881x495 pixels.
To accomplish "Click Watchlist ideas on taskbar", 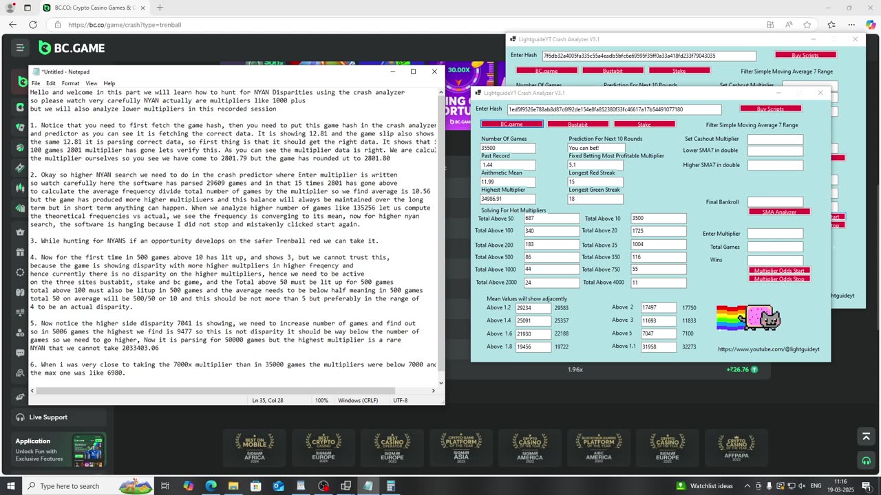I will 705,486.
